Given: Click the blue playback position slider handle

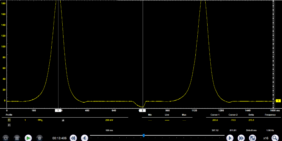Looking at the screenshot, I should 144,135.
